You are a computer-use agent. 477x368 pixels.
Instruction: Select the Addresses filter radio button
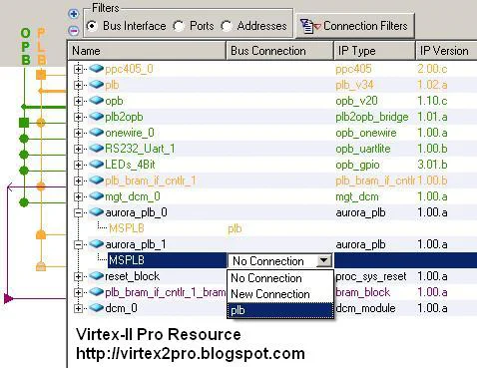(x=227, y=26)
